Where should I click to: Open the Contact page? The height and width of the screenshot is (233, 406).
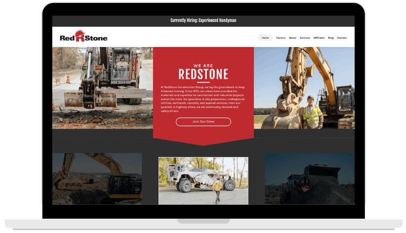tap(342, 38)
